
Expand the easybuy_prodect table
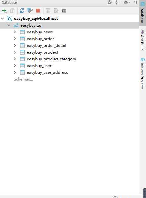(x=15, y=52)
